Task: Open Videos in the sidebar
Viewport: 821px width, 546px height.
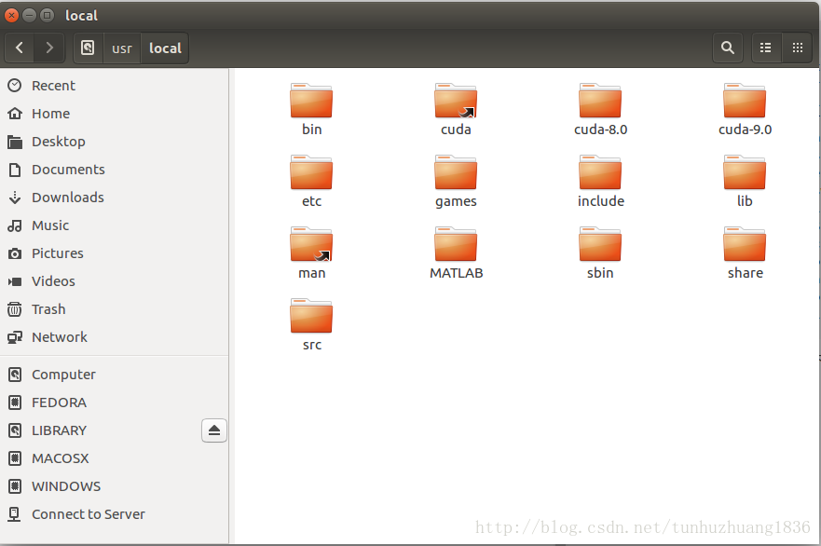Action: click(114, 281)
